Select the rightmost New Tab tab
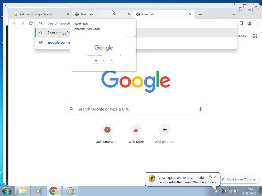Screen dimensions: 262x196 click(x=163, y=14)
